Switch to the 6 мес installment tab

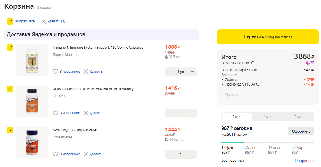click(299, 117)
